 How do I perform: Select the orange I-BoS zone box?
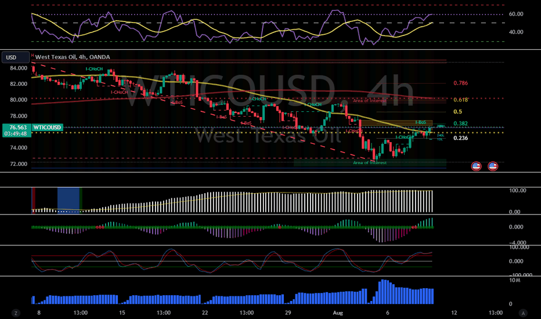point(397,123)
